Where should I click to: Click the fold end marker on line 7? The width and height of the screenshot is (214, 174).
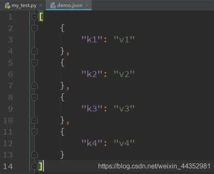tap(34, 86)
